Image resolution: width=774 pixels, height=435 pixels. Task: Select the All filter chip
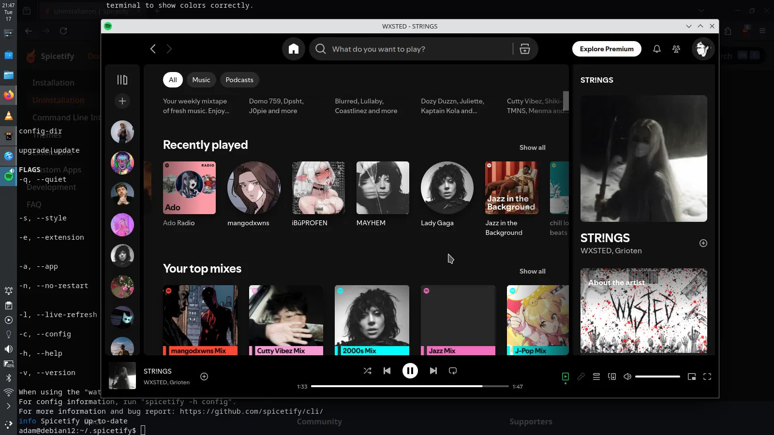click(173, 80)
